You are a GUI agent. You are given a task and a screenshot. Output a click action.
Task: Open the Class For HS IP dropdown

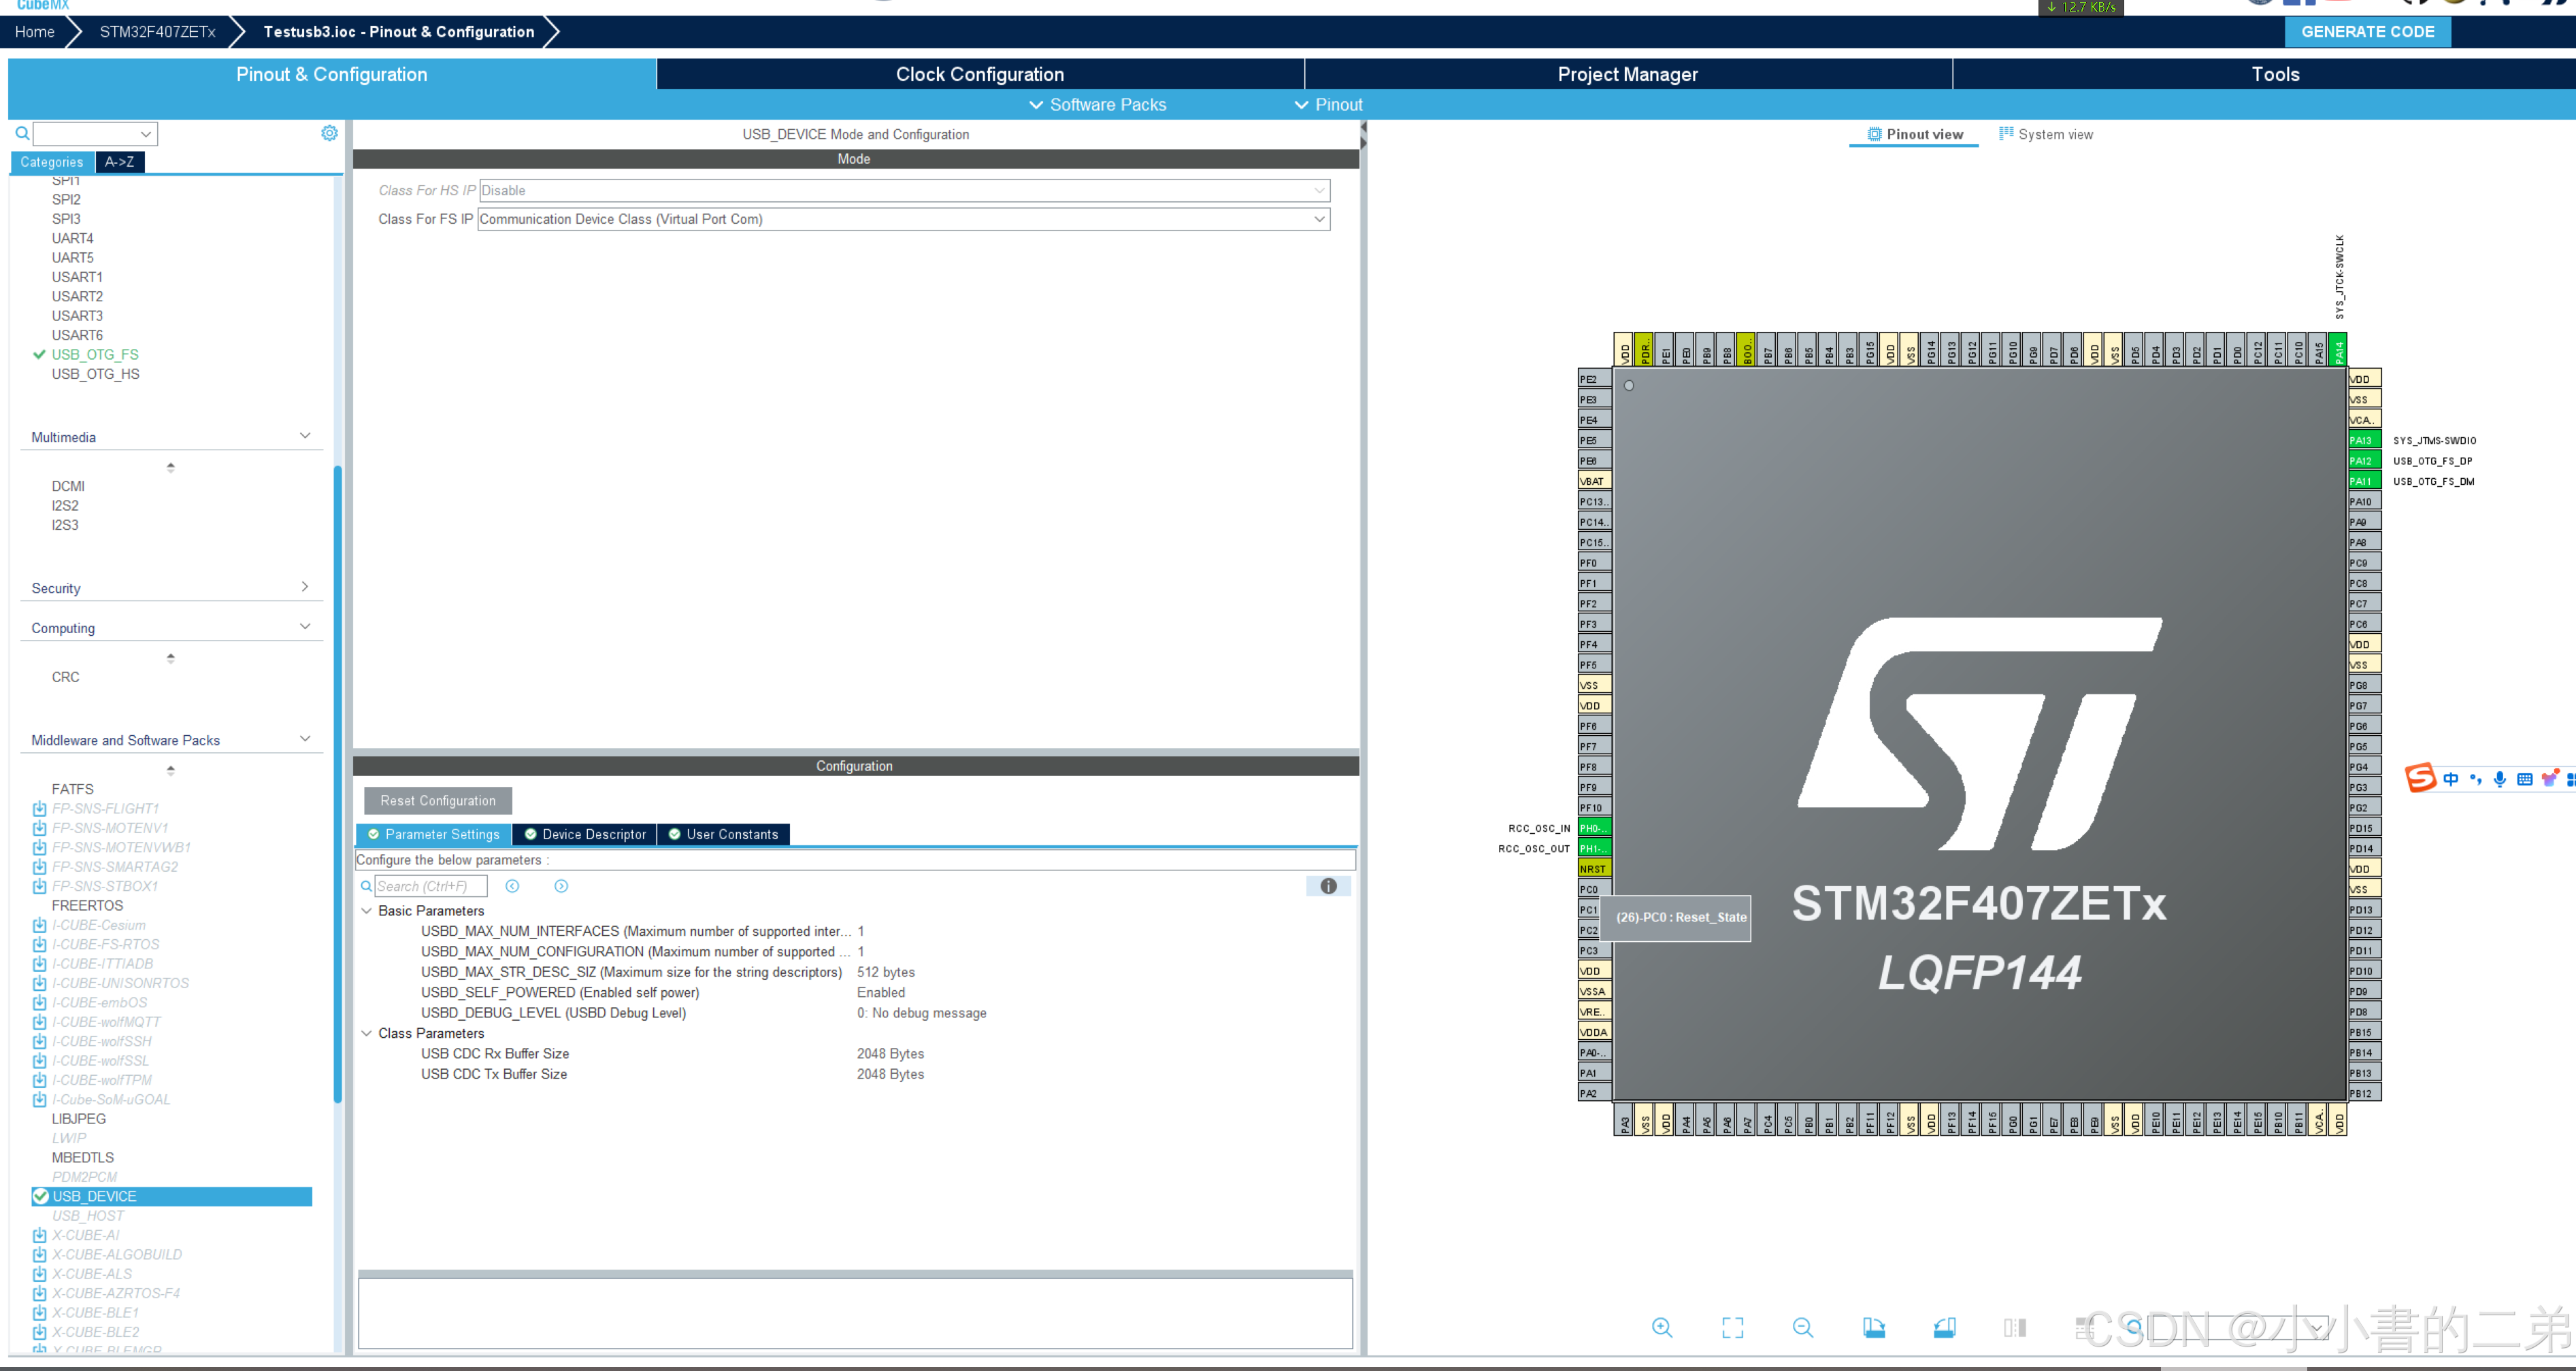tap(1320, 190)
